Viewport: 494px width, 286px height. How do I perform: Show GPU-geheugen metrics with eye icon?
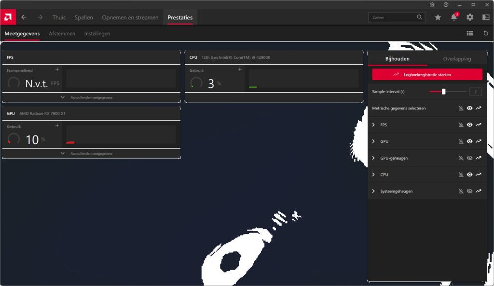(470, 158)
